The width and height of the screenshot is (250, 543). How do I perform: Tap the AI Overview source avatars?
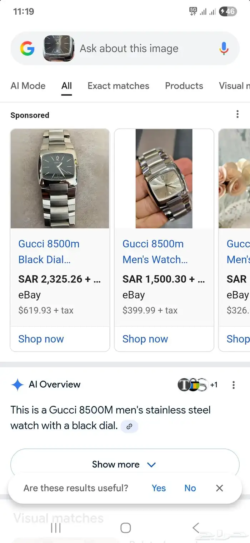click(x=193, y=385)
